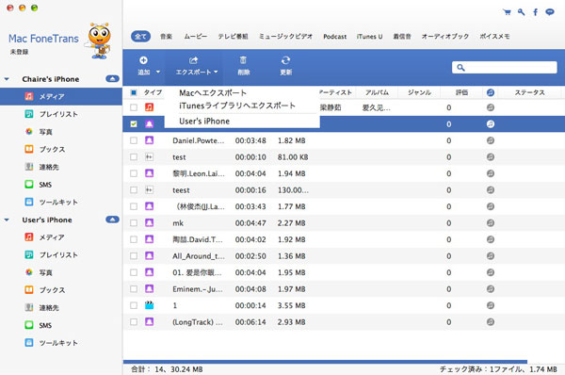The height and width of the screenshot is (375, 565).
Task: Click ringtone icon in test row
Action: [490, 156]
